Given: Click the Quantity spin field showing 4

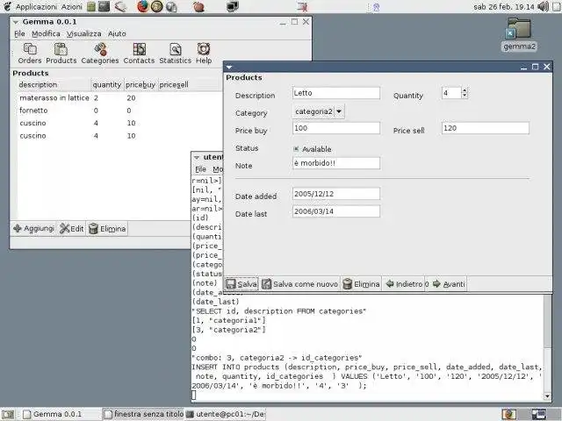Looking at the screenshot, I should [451, 93].
